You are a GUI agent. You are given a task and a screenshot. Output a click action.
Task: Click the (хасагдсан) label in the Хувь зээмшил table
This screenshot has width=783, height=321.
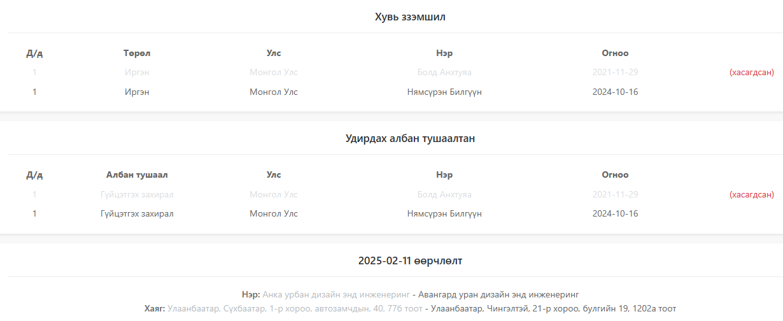pos(751,73)
